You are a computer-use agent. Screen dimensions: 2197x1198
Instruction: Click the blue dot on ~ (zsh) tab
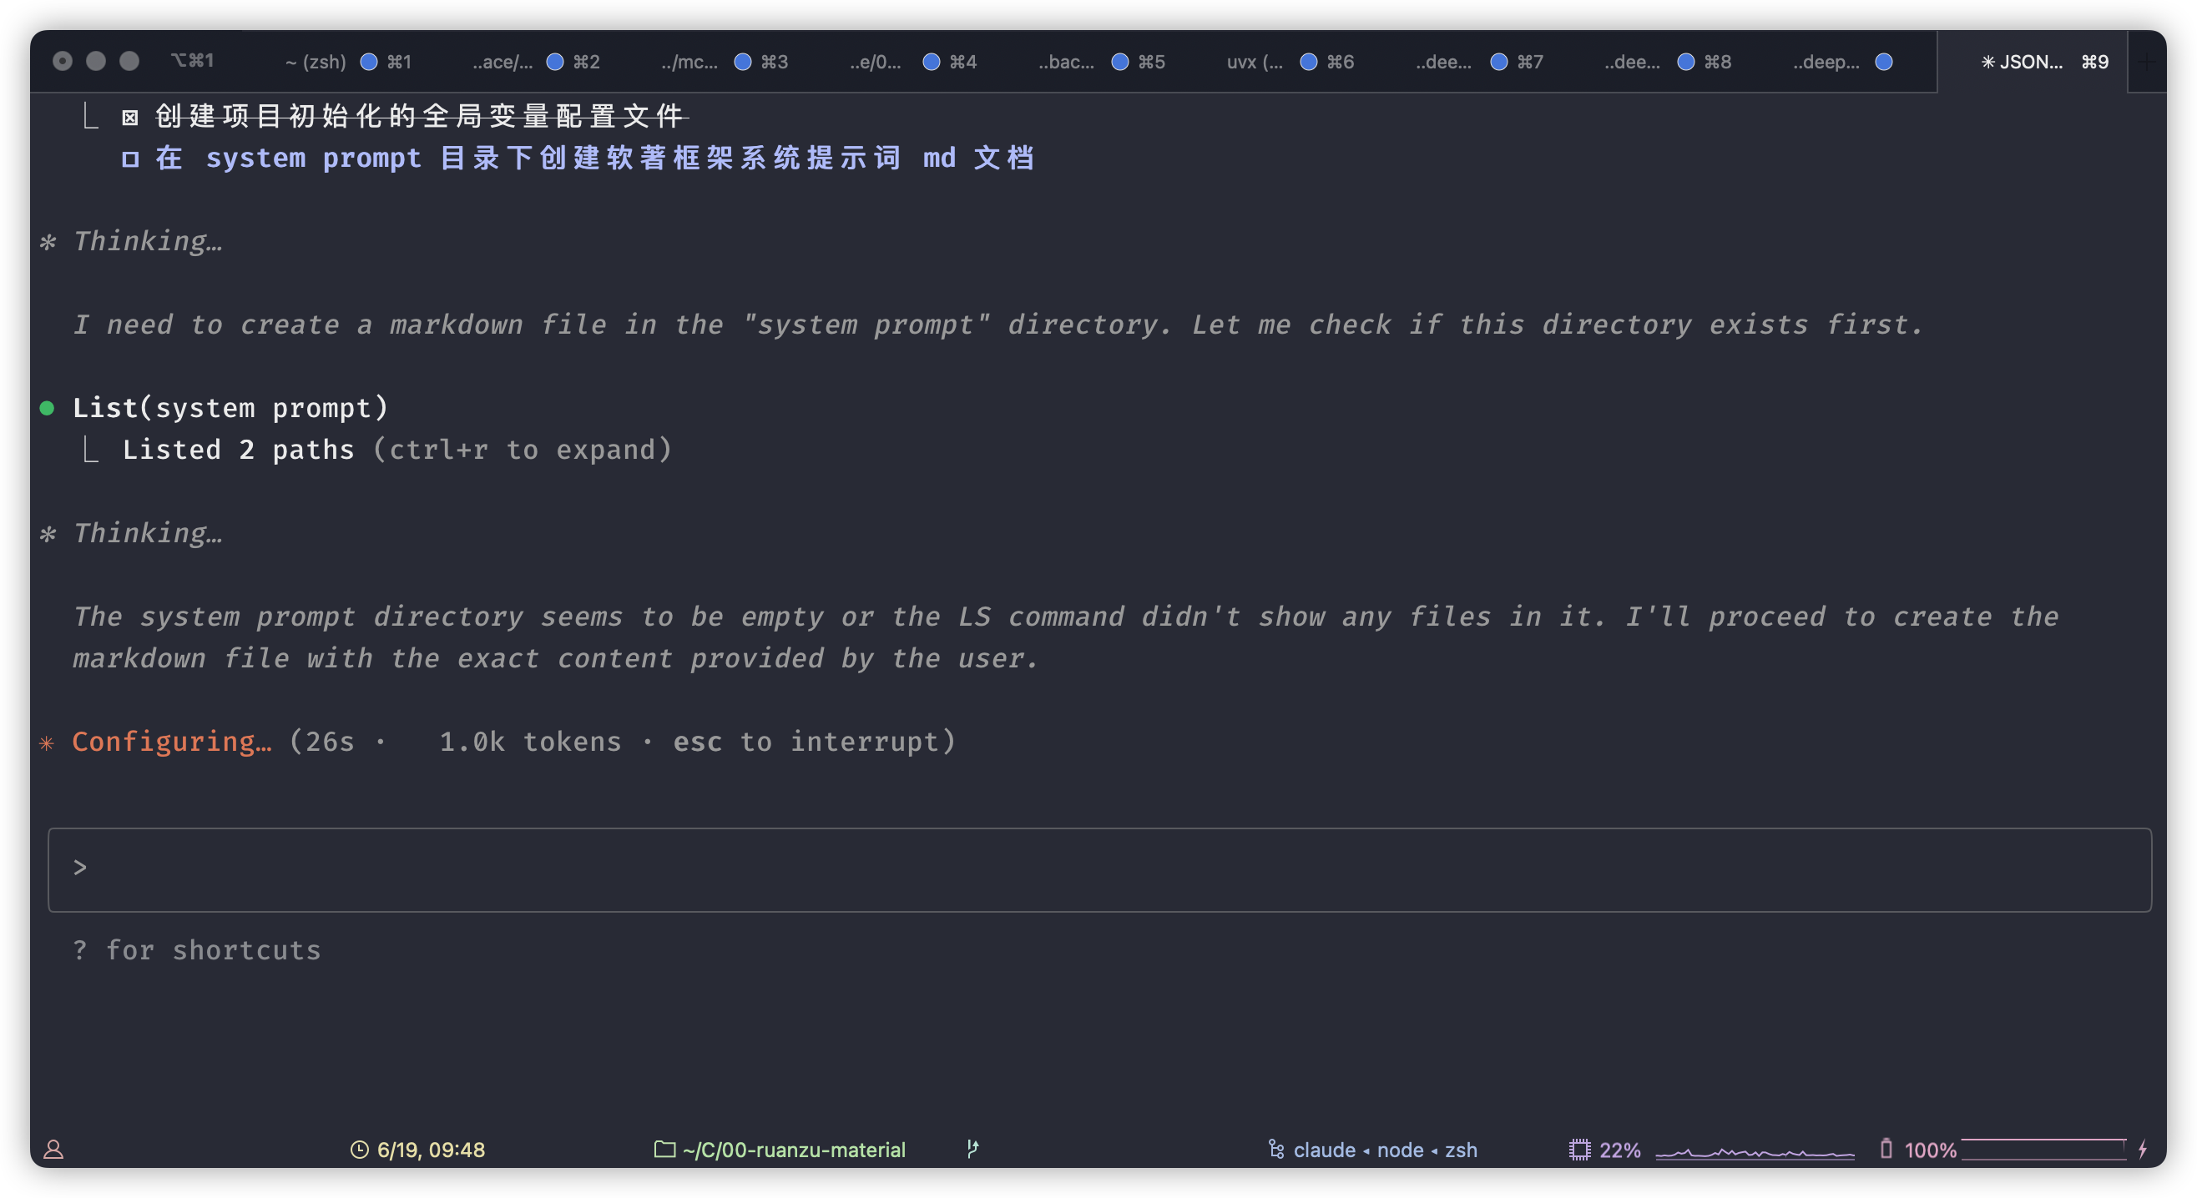click(368, 62)
